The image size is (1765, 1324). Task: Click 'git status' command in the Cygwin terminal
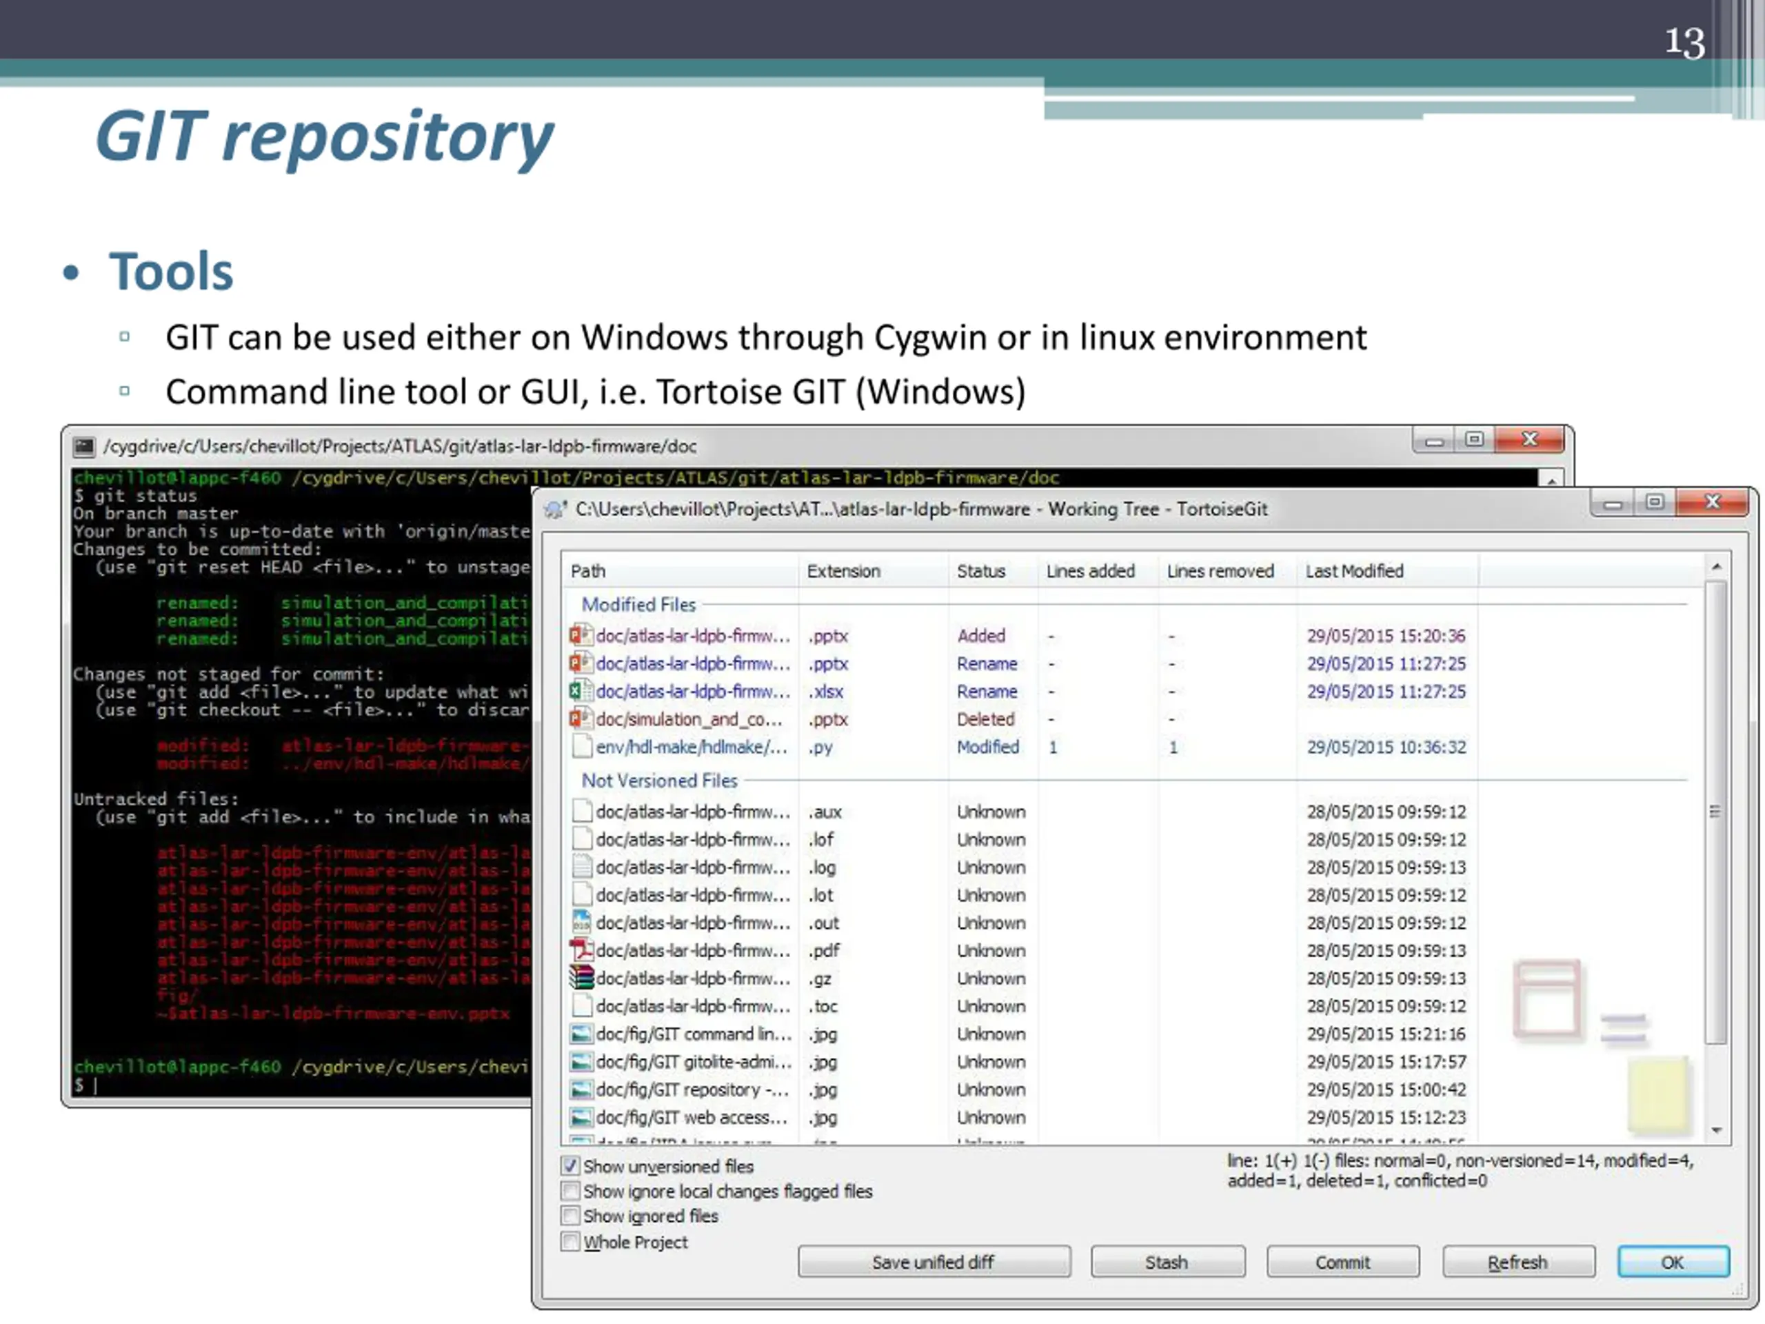click(x=145, y=496)
